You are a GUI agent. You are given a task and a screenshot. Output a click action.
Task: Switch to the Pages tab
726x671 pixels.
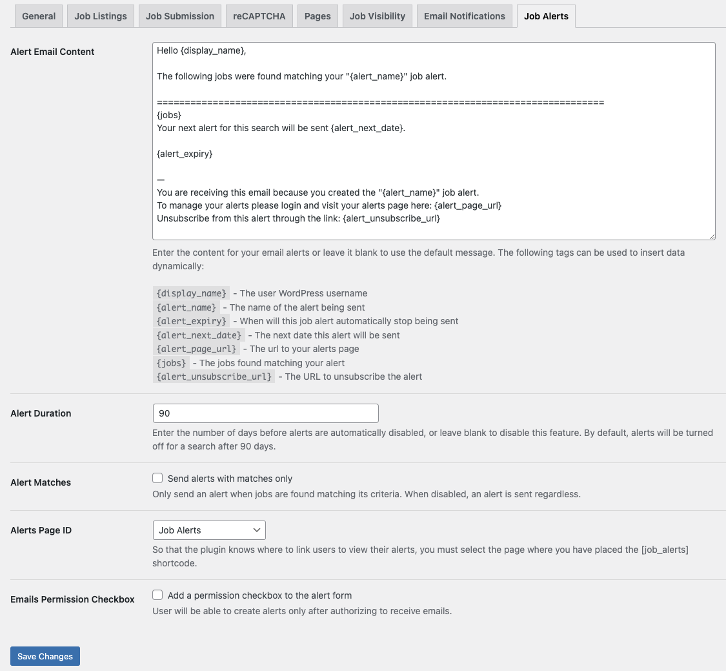pos(317,15)
